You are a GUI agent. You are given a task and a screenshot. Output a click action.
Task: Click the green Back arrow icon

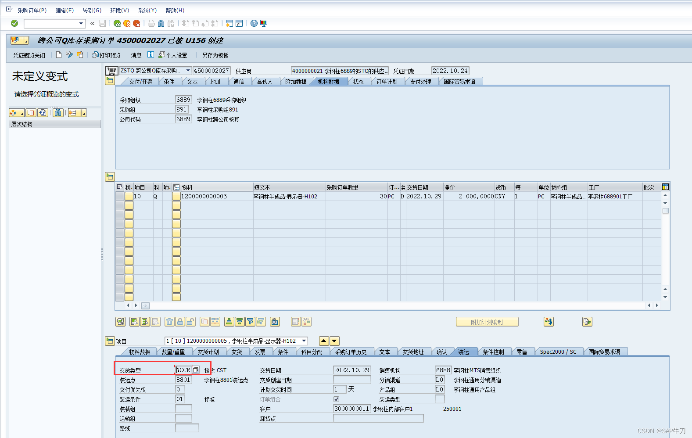point(117,23)
